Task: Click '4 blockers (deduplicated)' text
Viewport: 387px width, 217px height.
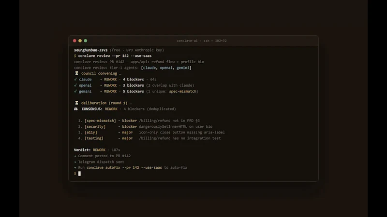Action: point(149,109)
